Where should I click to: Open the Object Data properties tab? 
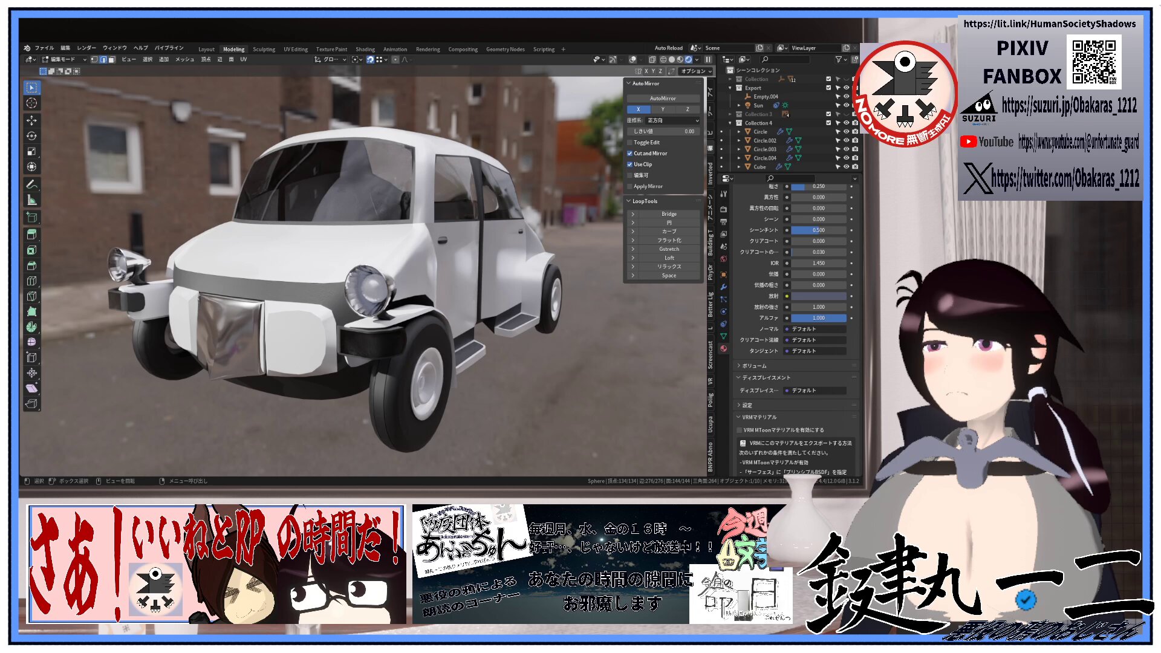(x=723, y=336)
